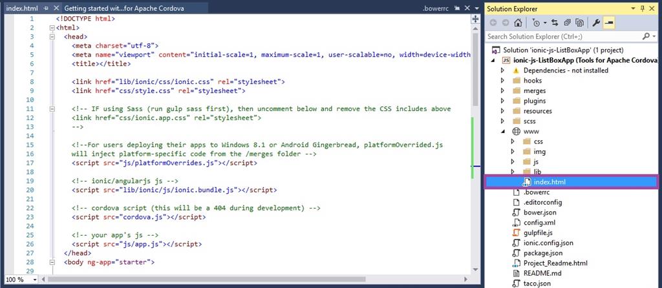
Task: Expand the img folder under www
Action: (x=513, y=151)
